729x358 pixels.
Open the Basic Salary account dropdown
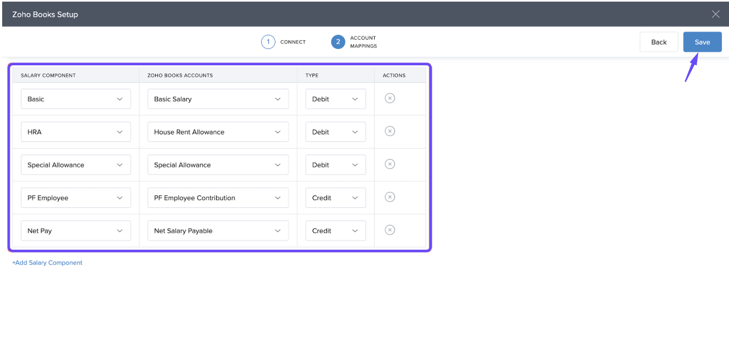point(218,99)
